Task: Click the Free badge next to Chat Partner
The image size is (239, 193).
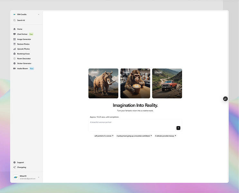Action: click(x=31, y=34)
